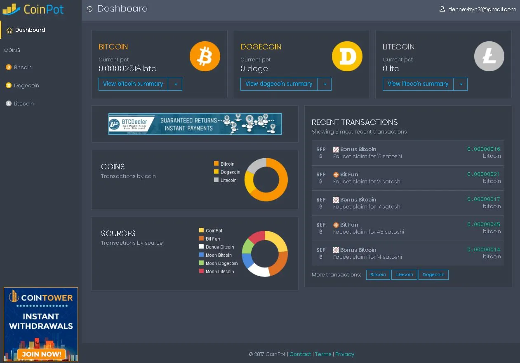The image size is (520, 363).
Task: Click View litecoin summary button
Action: point(418,84)
